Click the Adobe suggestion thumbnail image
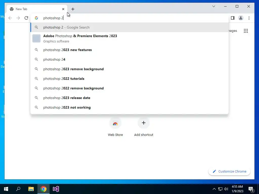Screen dimensions: 259x194 coord(36,38)
